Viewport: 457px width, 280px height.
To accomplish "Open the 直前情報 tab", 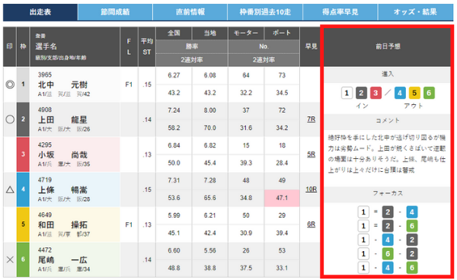I will click(x=190, y=12).
